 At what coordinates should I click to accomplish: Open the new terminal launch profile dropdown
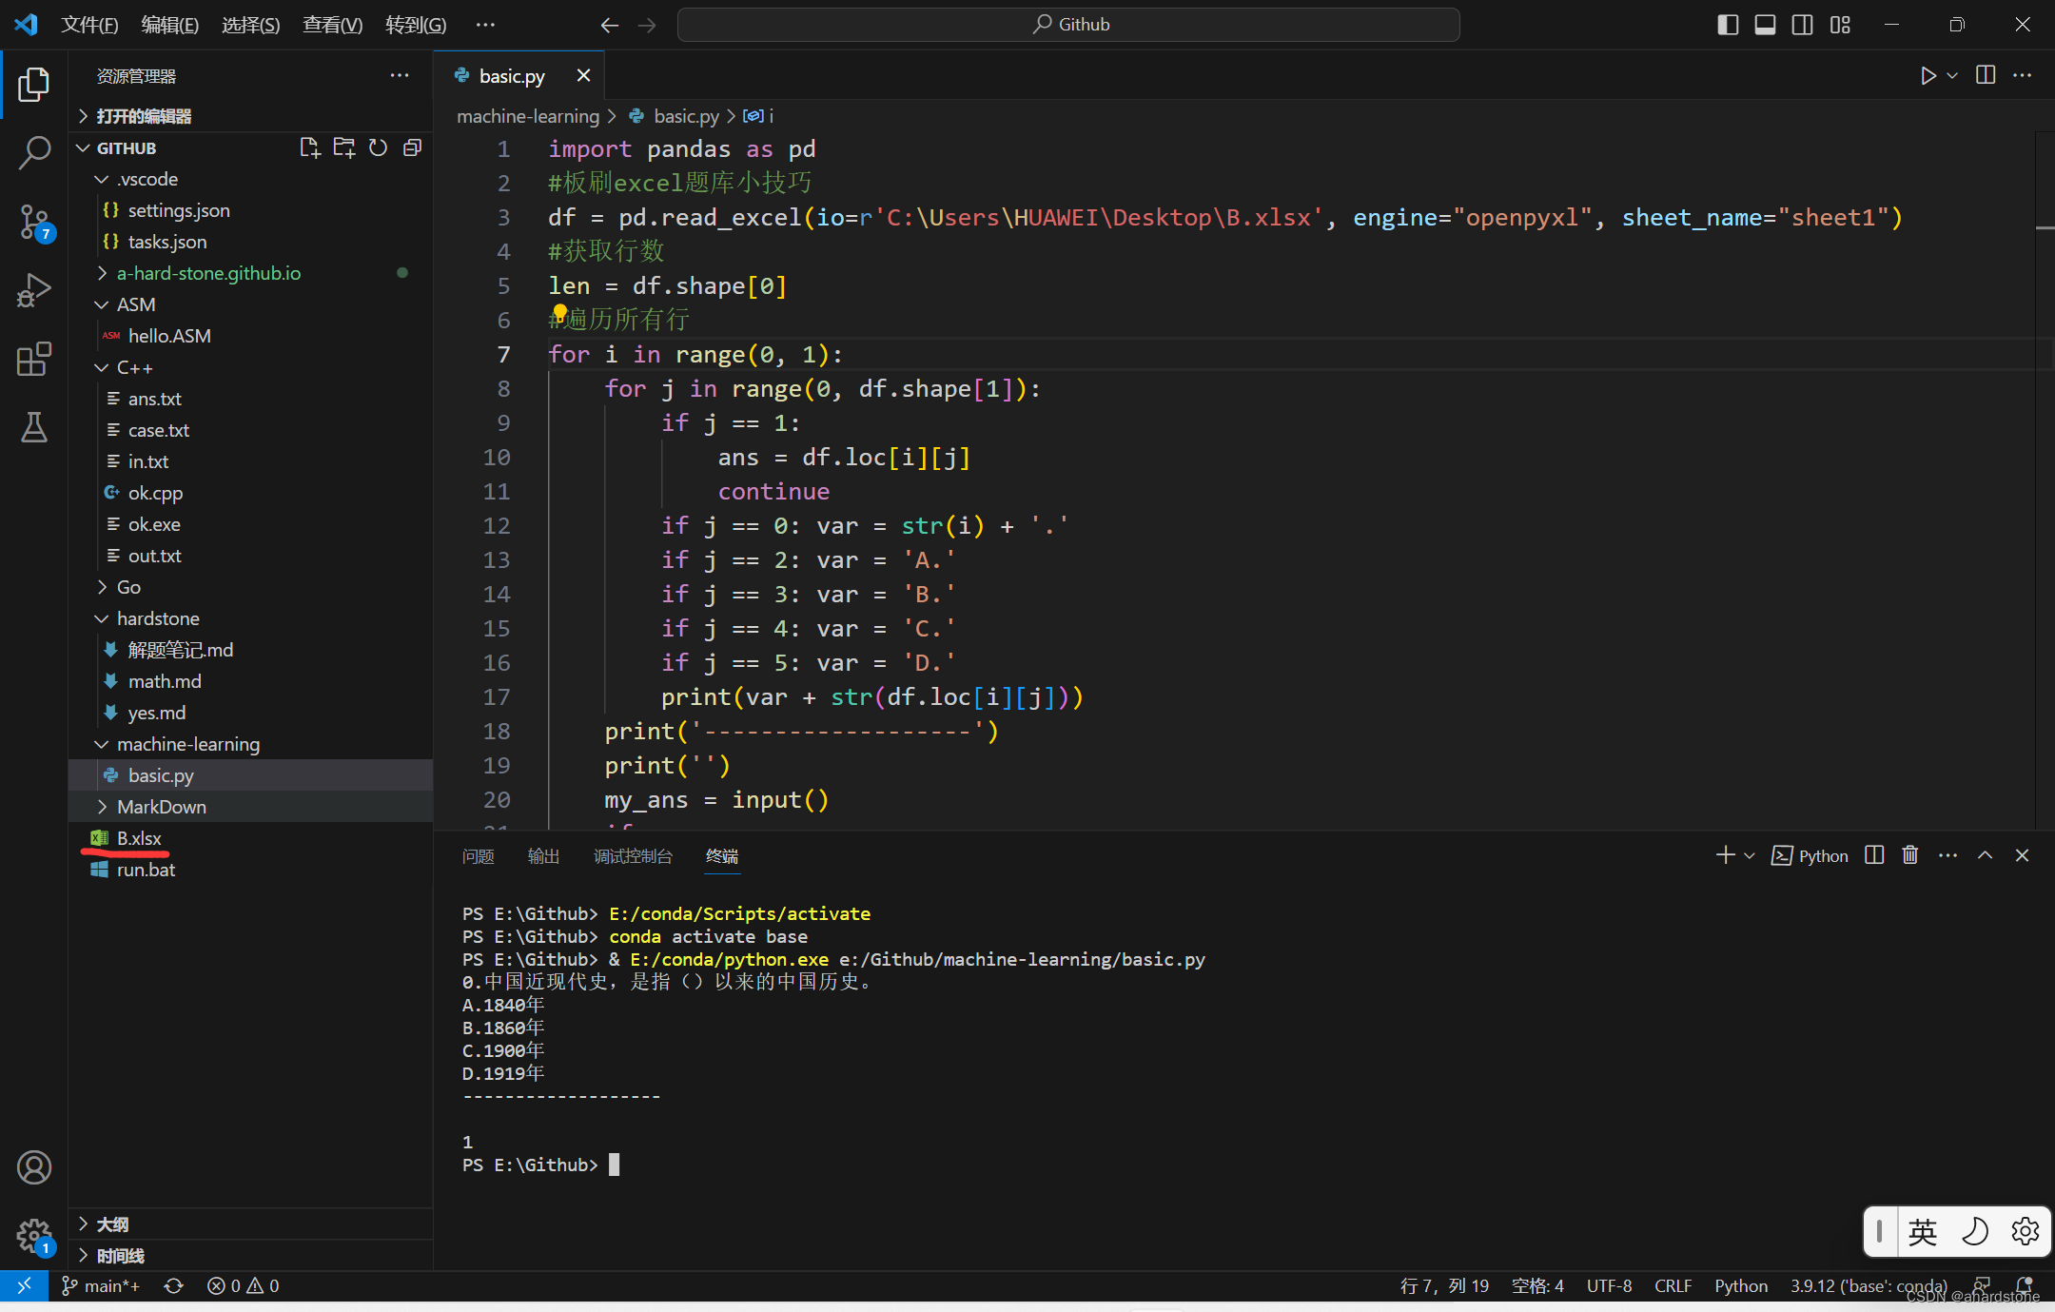(x=1750, y=855)
